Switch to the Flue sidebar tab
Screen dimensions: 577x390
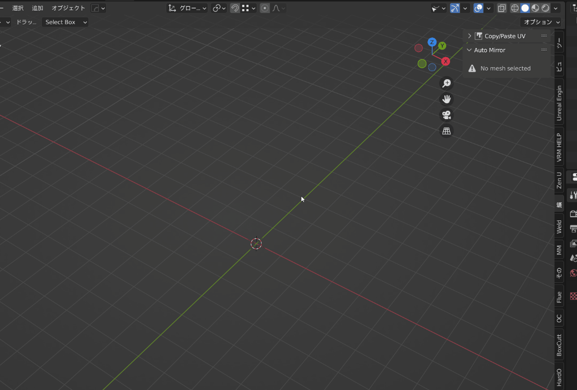[x=559, y=297]
